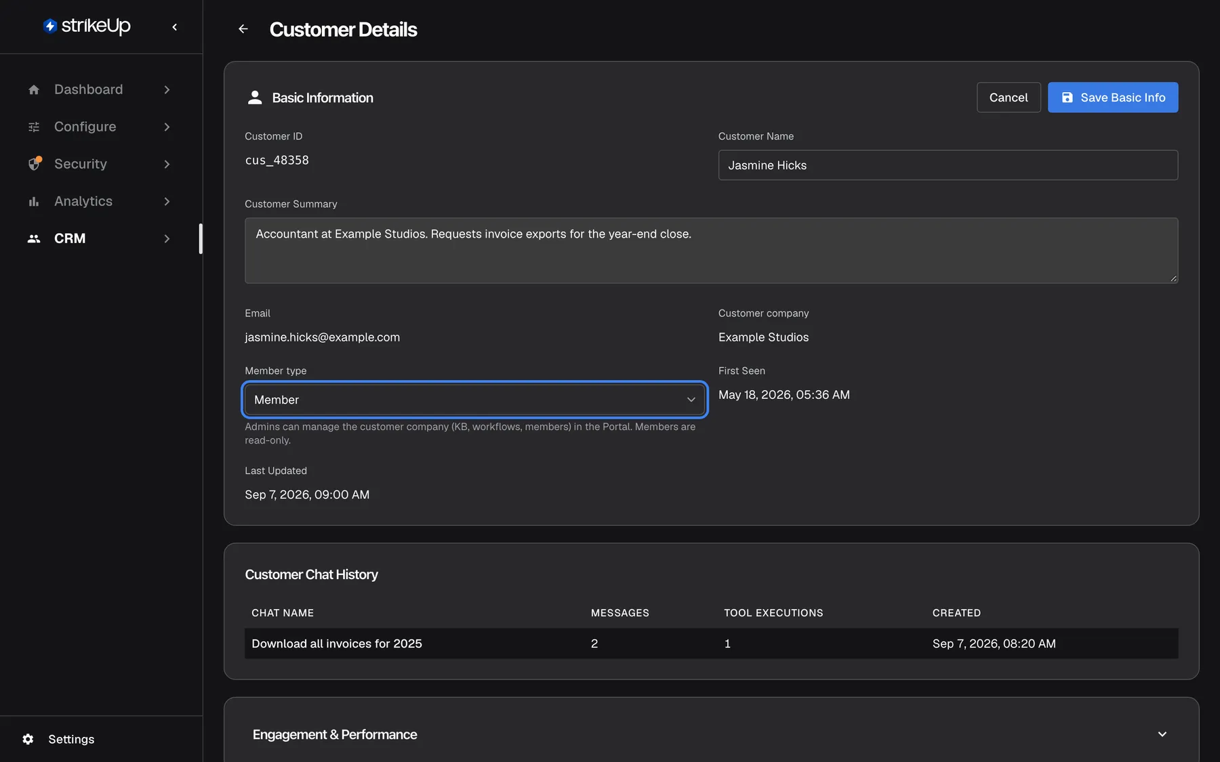Click the CHAT NAME column header

[283, 613]
